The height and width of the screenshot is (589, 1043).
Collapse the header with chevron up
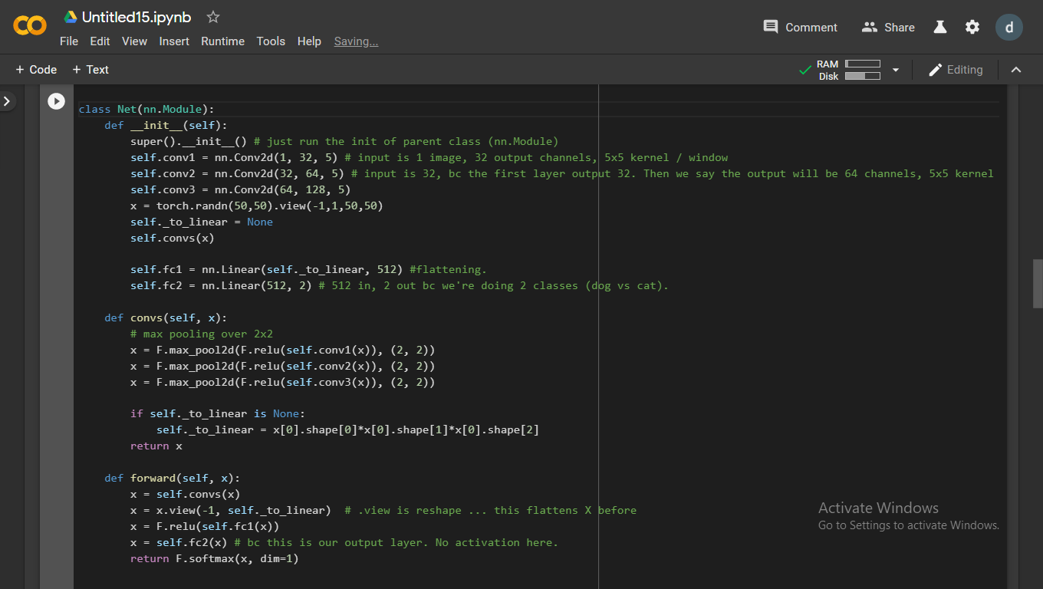coord(1016,70)
